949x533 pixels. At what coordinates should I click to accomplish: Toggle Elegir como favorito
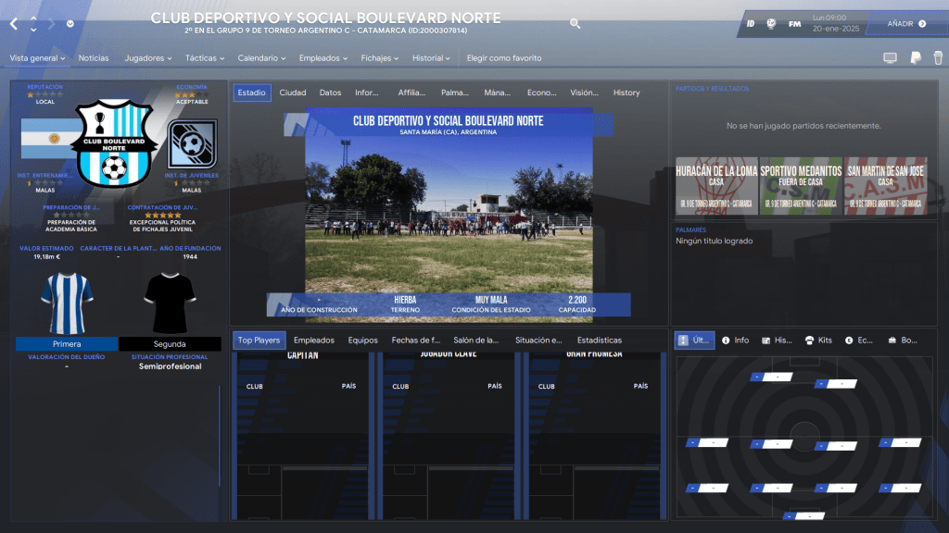coord(504,58)
